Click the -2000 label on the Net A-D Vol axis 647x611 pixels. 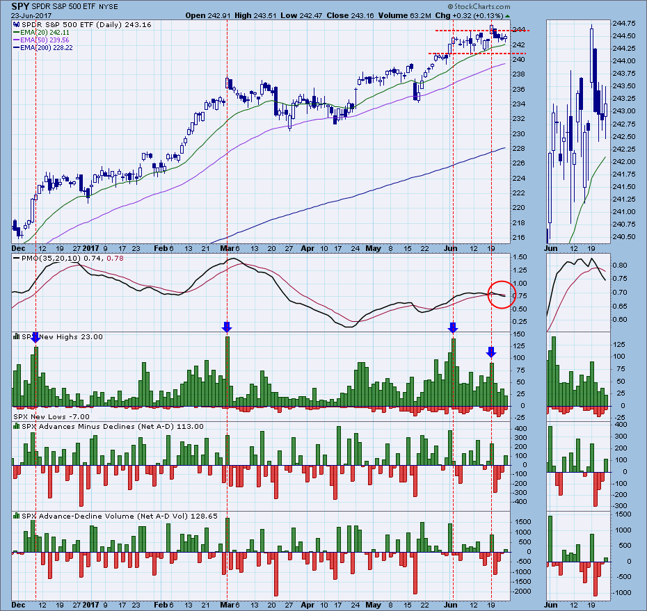point(522,592)
